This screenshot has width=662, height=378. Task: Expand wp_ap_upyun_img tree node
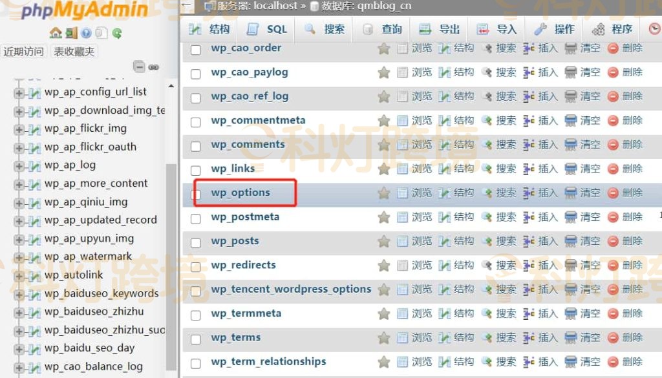pyautogui.click(x=19, y=240)
